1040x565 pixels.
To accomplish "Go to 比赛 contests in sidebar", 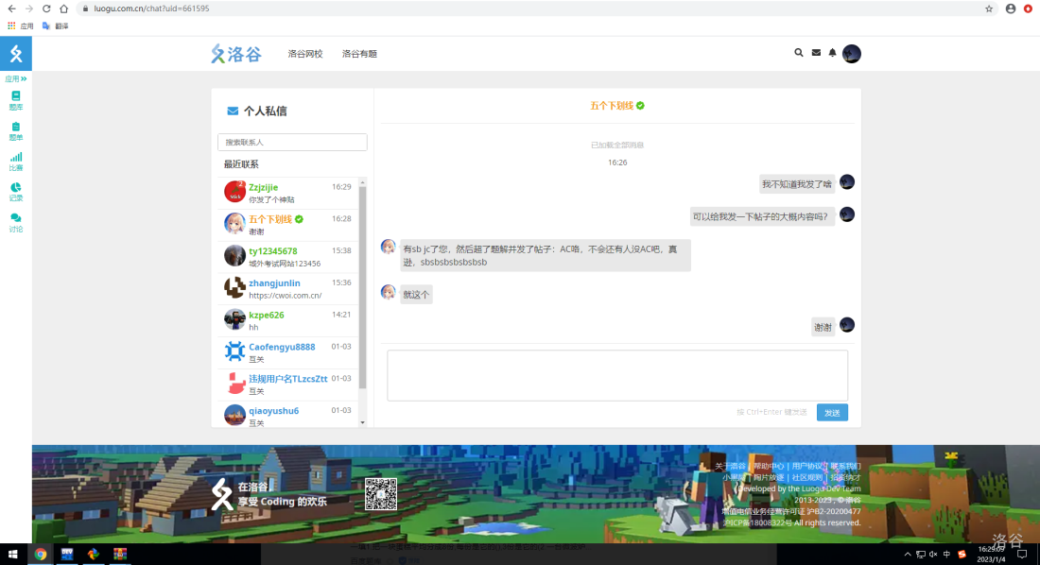I will 15,162.
